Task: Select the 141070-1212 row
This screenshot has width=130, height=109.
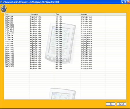Action: click(65, 33)
